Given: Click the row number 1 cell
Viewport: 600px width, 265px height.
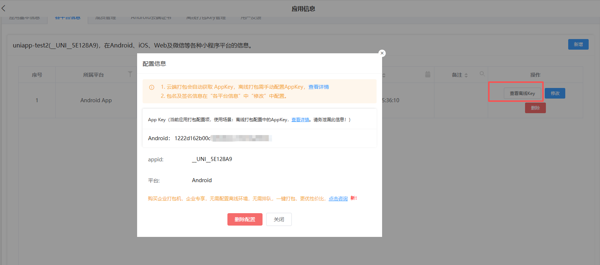Looking at the screenshot, I should [37, 100].
